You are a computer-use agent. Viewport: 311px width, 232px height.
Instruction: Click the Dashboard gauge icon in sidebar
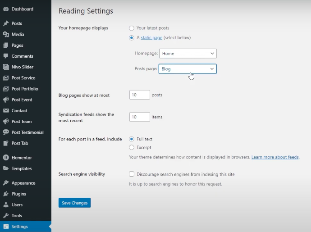6,9
